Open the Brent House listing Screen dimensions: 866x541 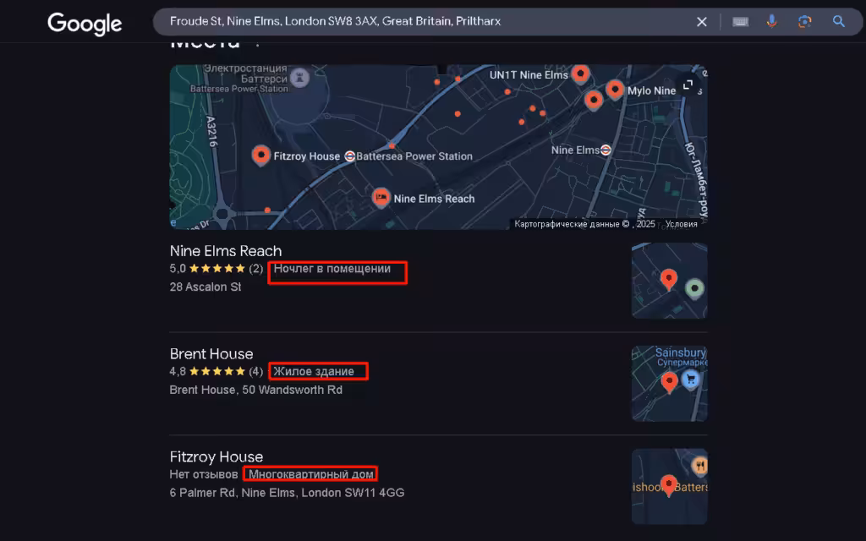tap(211, 353)
